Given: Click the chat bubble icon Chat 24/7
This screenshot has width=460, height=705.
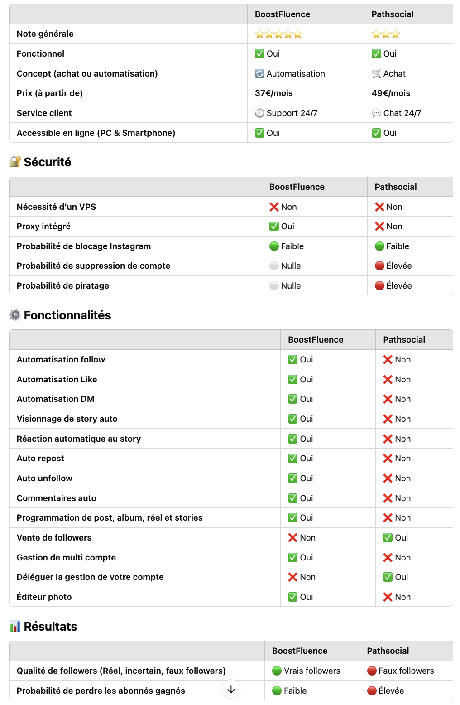Looking at the screenshot, I should pos(376,113).
